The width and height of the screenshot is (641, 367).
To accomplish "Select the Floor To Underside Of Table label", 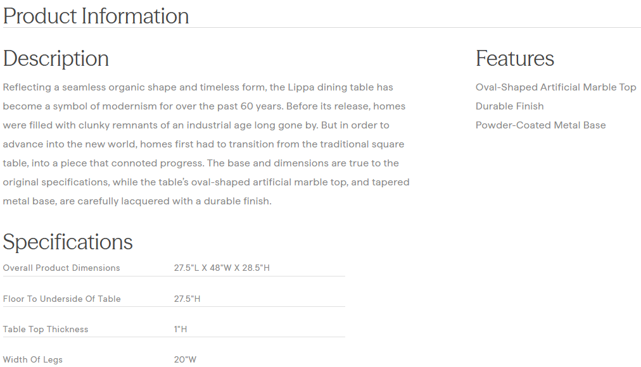I will coord(61,299).
